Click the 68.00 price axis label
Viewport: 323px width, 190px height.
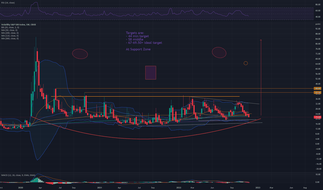(x=318, y=59)
